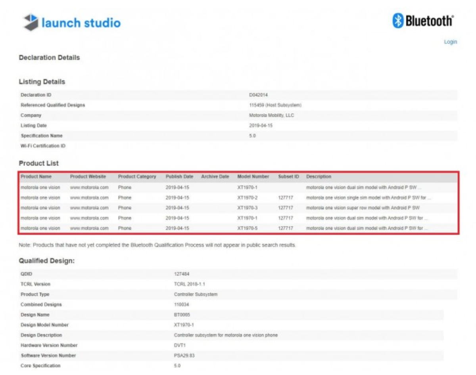Viewport: 476px width, 375px height.
Task: Select software version PSA29.83
Action: pos(184,356)
